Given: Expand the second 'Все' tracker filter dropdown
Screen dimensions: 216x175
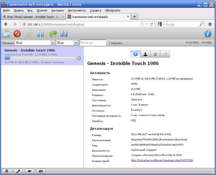Looking at the screenshot, I should coord(67,43).
